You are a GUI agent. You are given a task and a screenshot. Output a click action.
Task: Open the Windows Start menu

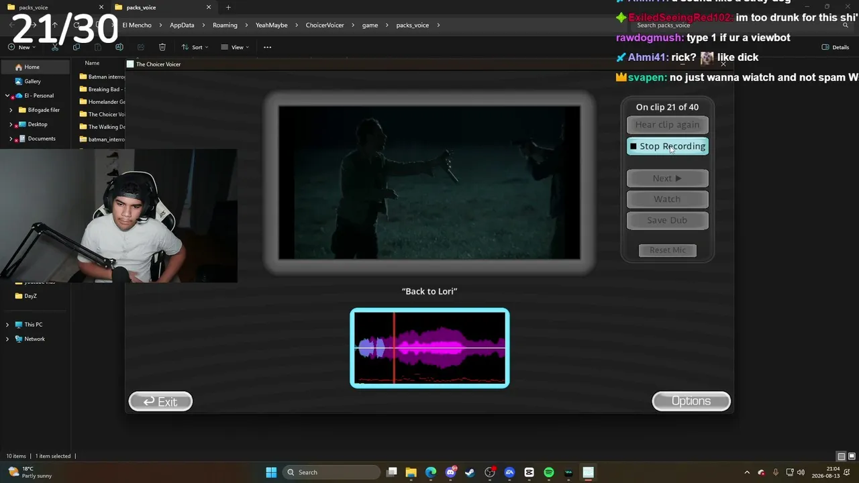tap(271, 472)
